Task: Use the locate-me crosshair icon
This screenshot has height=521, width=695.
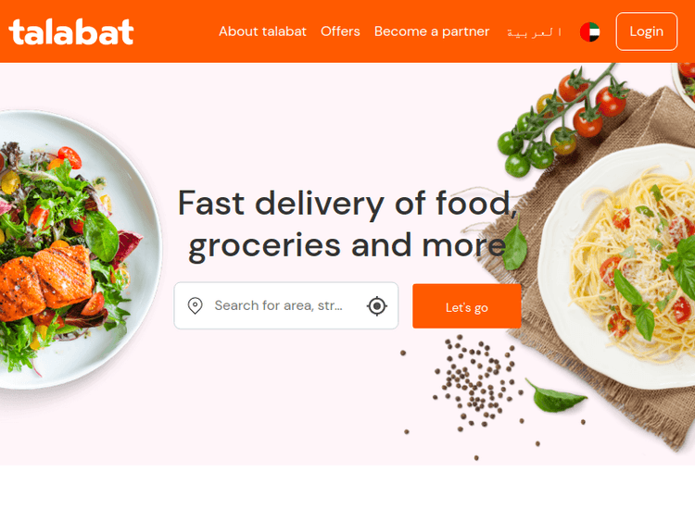Action: (377, 306)
